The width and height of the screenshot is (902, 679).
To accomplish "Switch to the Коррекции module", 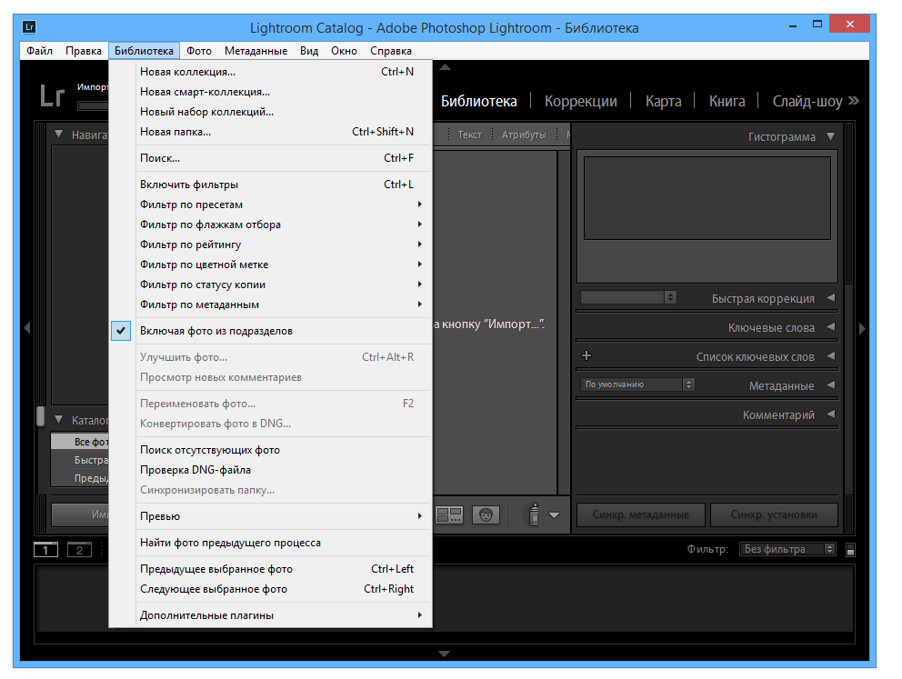I will coord(580,101).
